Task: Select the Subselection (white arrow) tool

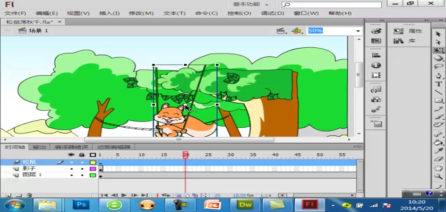Action: [439, 42]
